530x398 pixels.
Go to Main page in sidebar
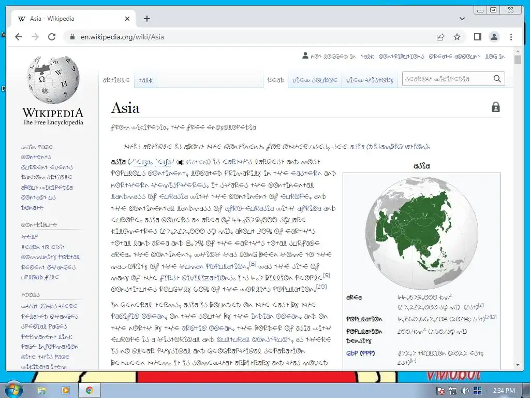[x=37, y=147]
